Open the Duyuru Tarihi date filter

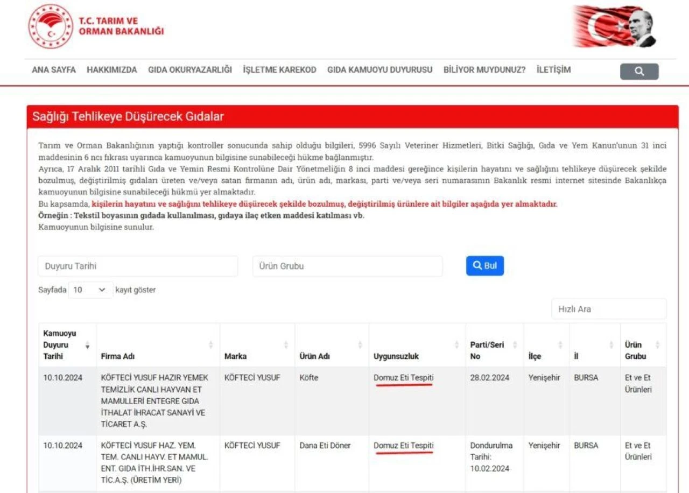coord(138,266)
